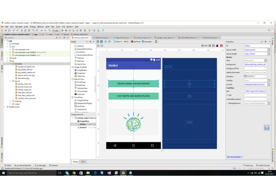Open the Build menu
The image size is (276, 196).
click(x=48, y=27)
